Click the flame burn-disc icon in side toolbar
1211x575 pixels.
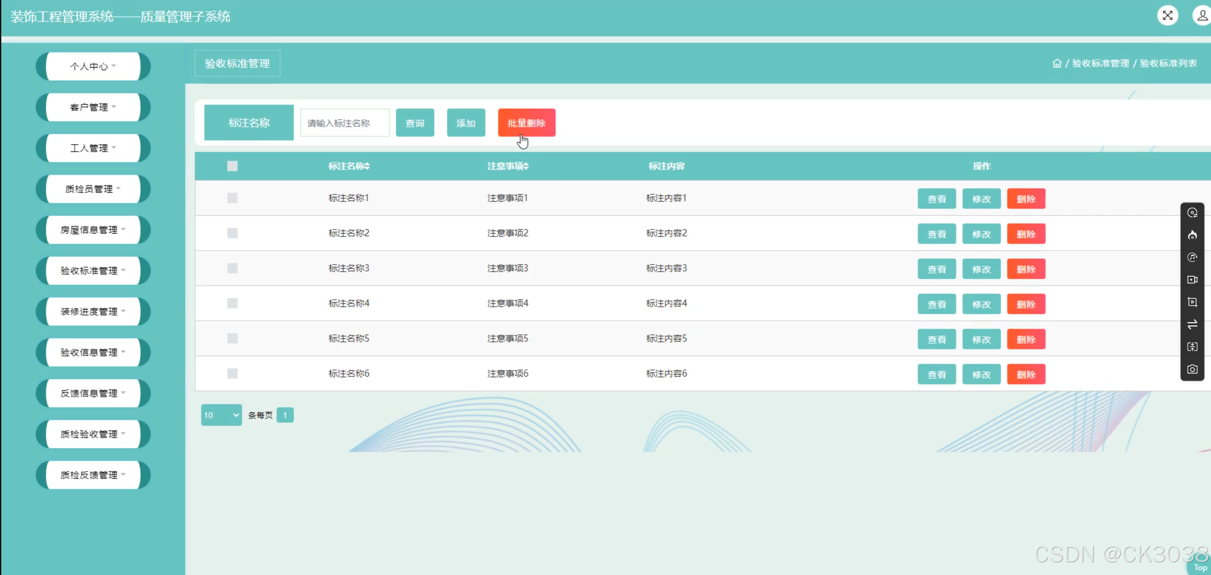1192,235
